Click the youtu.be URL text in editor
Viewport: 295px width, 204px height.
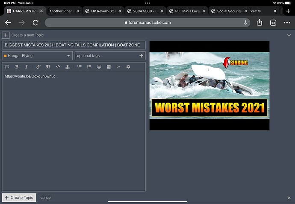30,76
